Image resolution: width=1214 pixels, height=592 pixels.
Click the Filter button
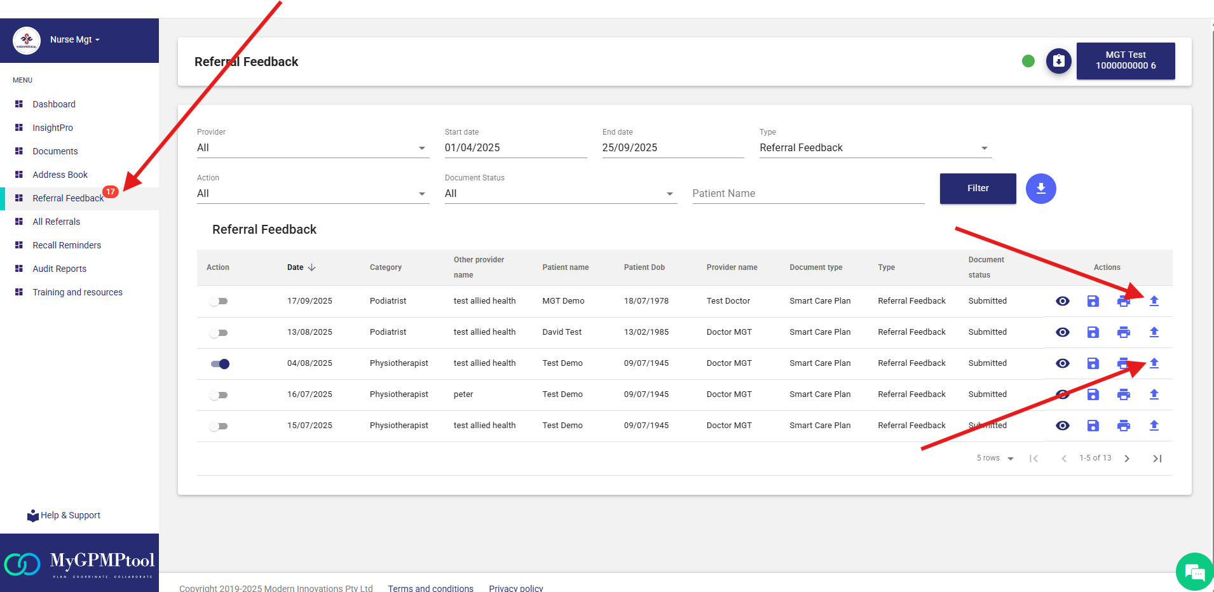(x=978, y=189)
